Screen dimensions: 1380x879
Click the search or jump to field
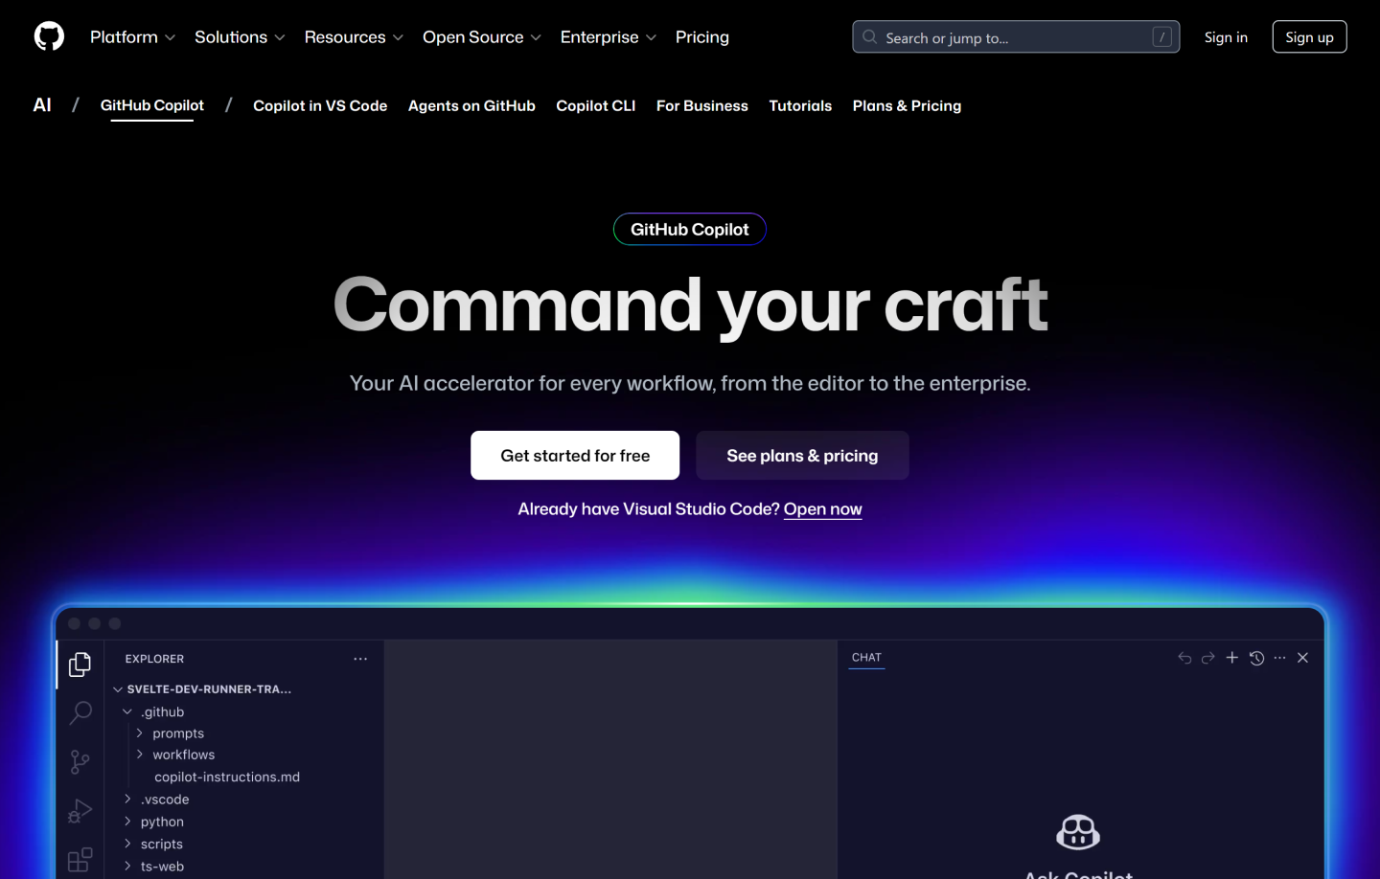[1016, 36]
